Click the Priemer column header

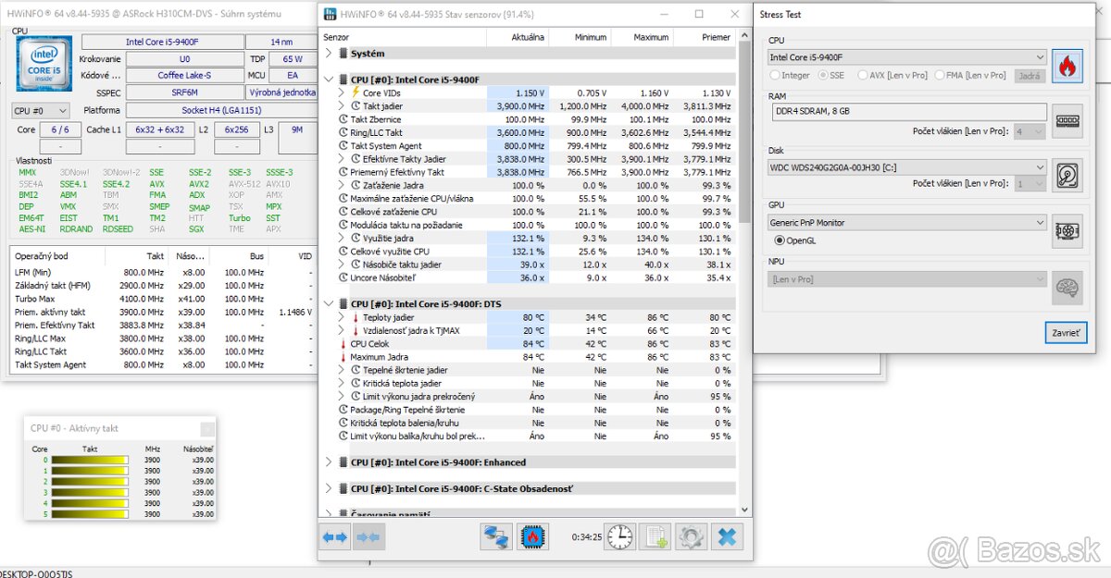pos(704,37)
